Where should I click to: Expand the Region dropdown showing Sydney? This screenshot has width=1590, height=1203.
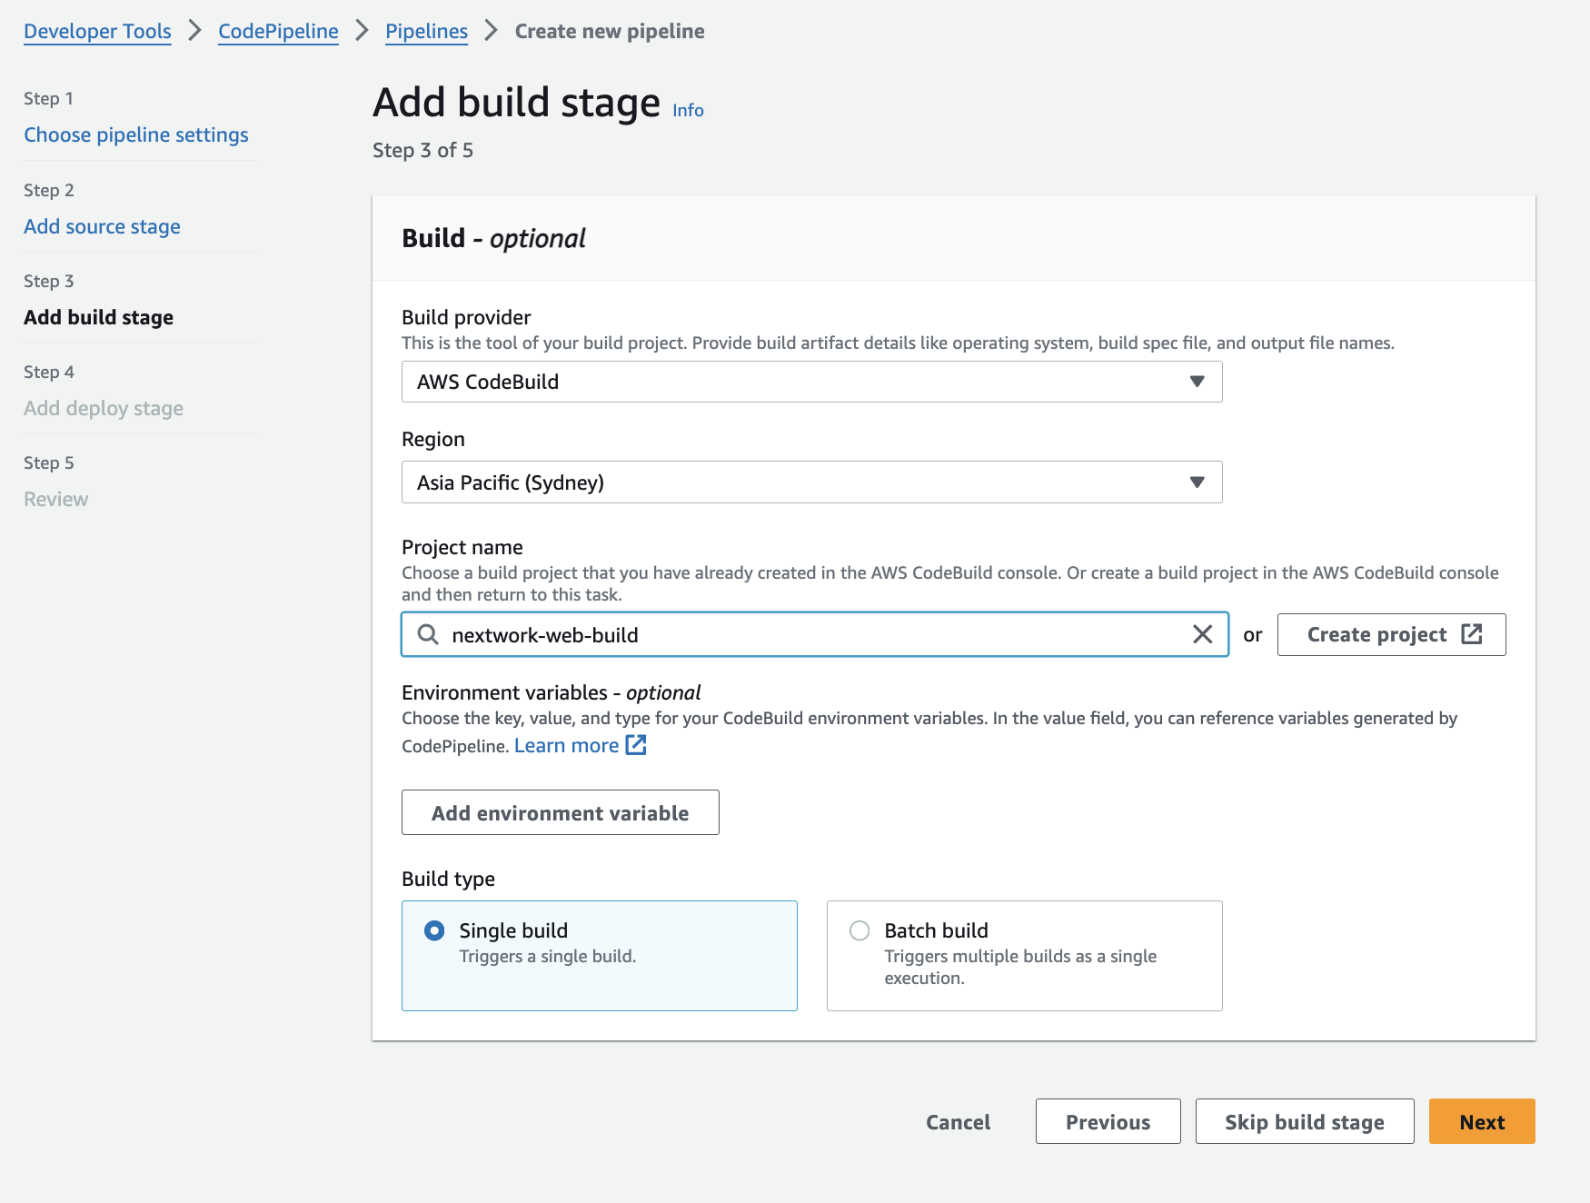click(x=811, y=482)
